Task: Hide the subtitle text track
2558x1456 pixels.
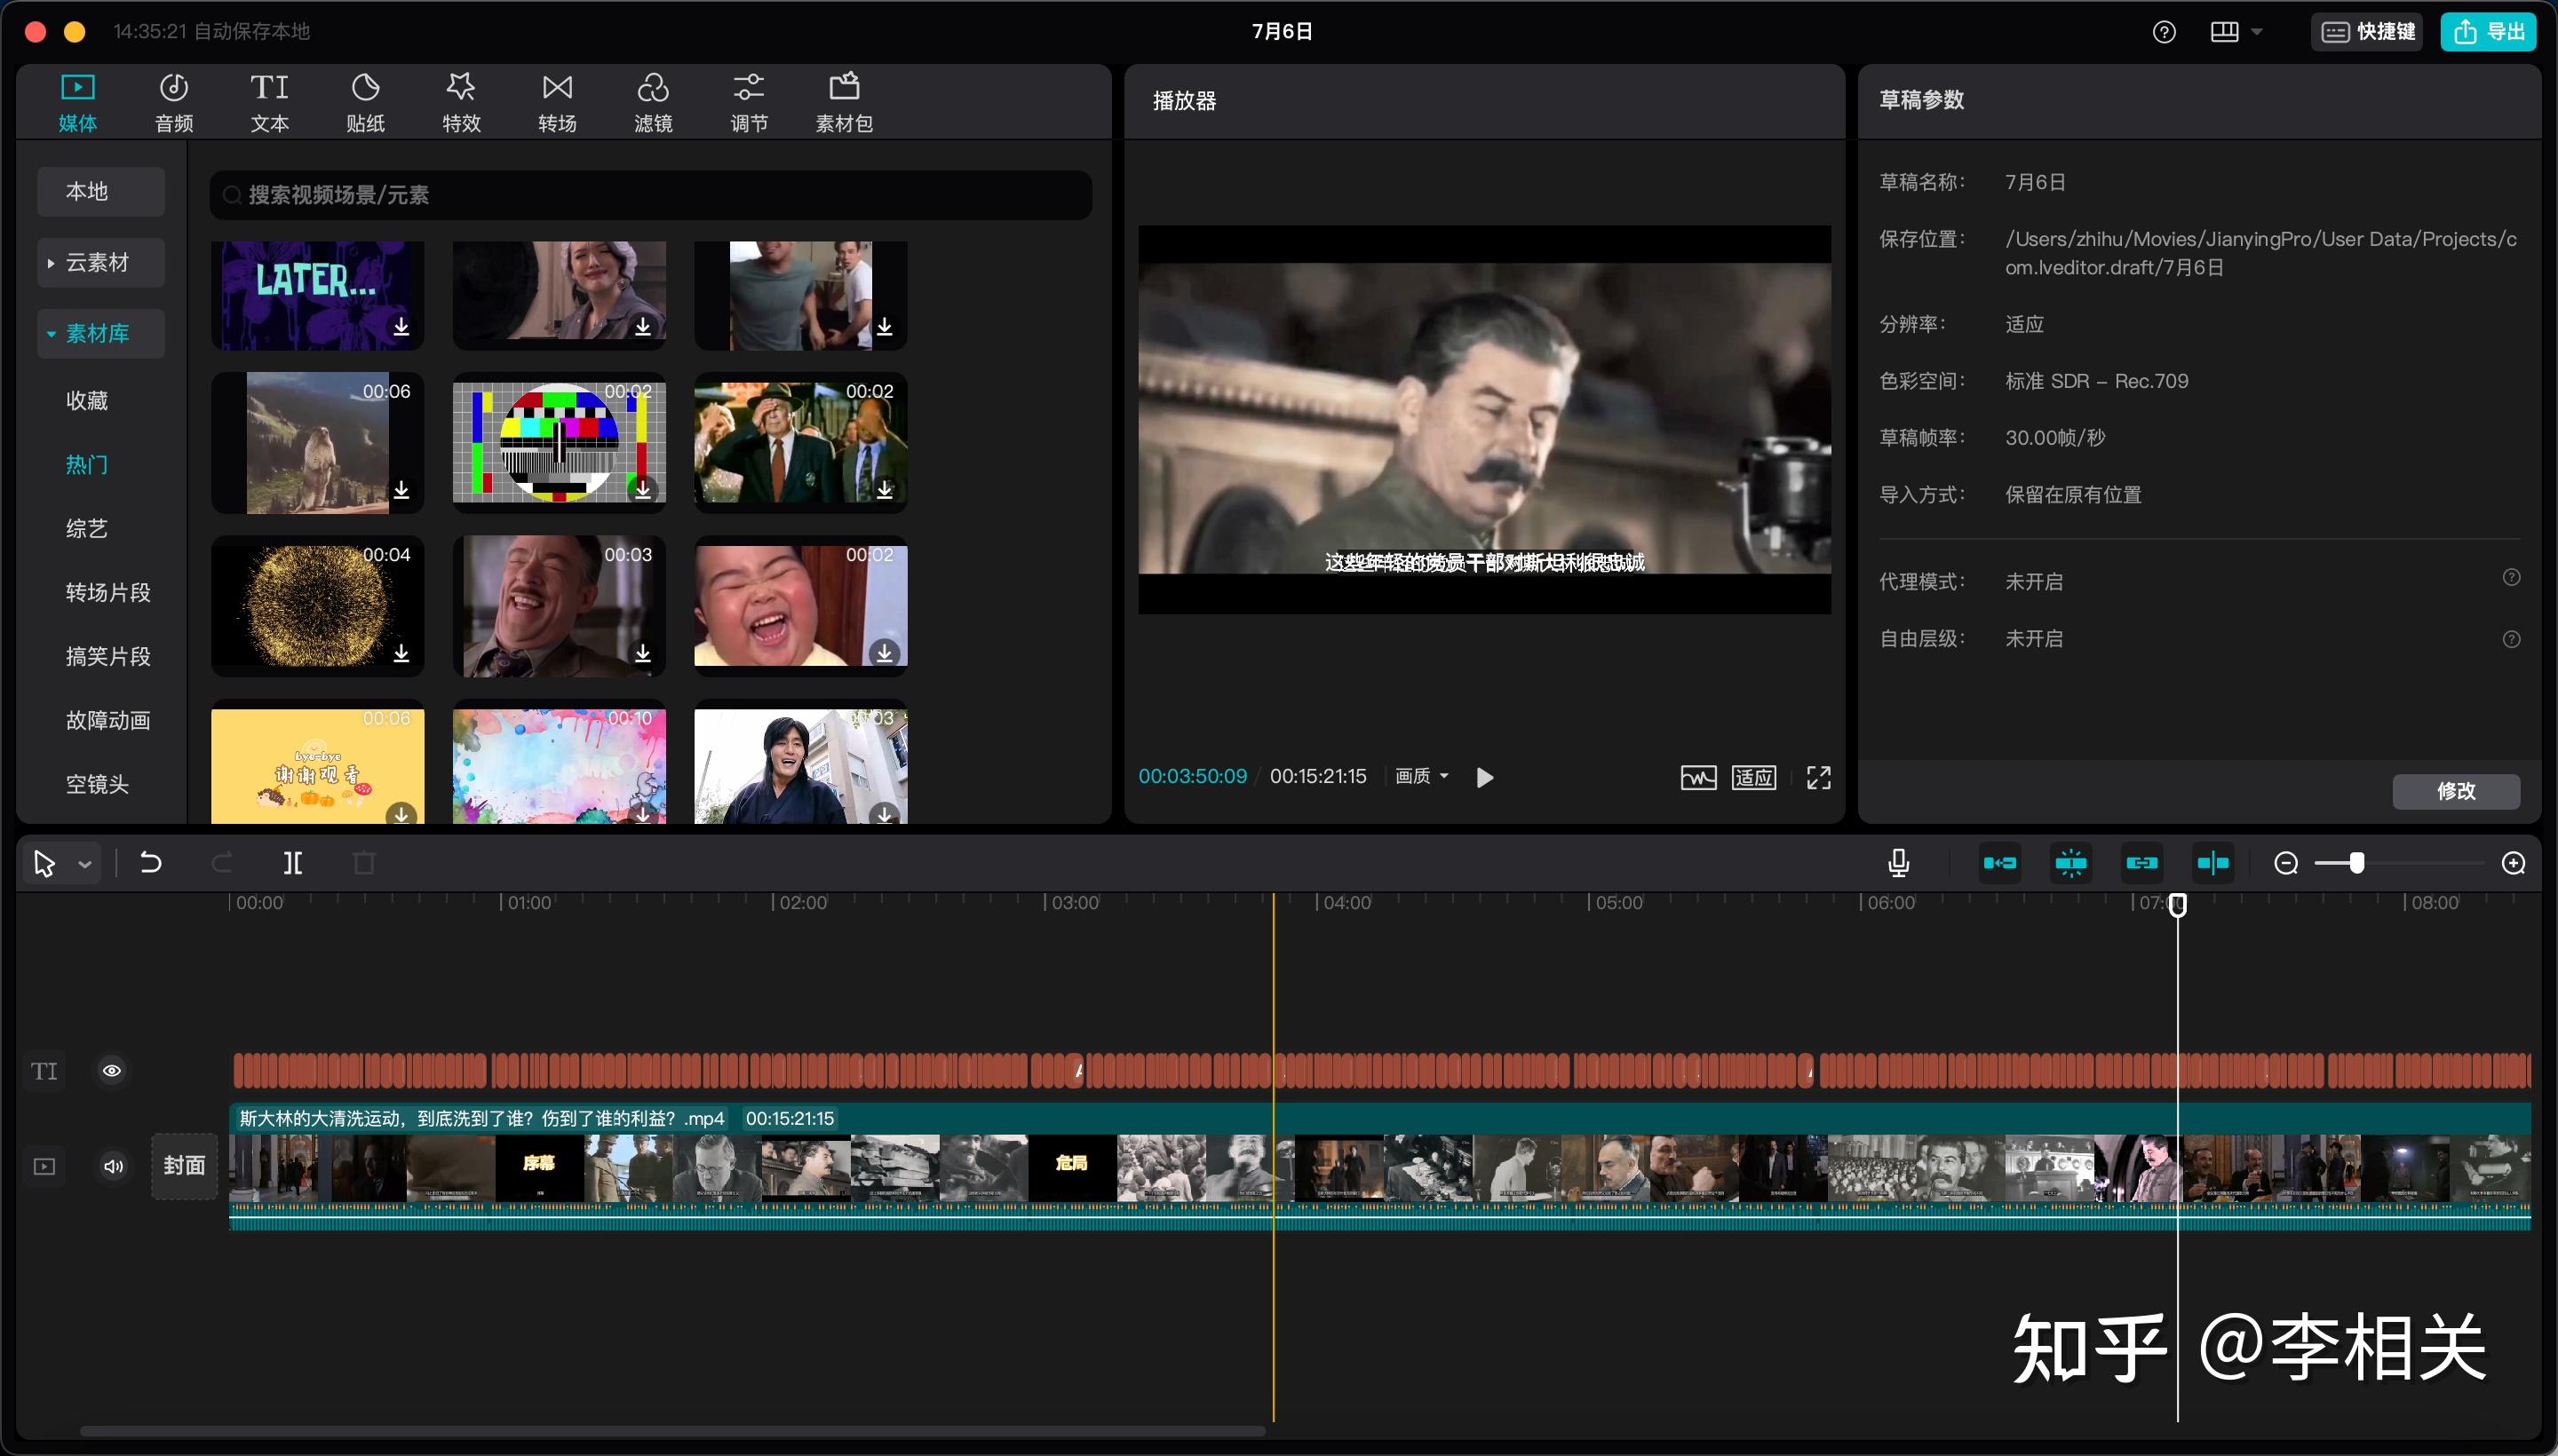Action: pyautogui.click(x=112, y=1071)
